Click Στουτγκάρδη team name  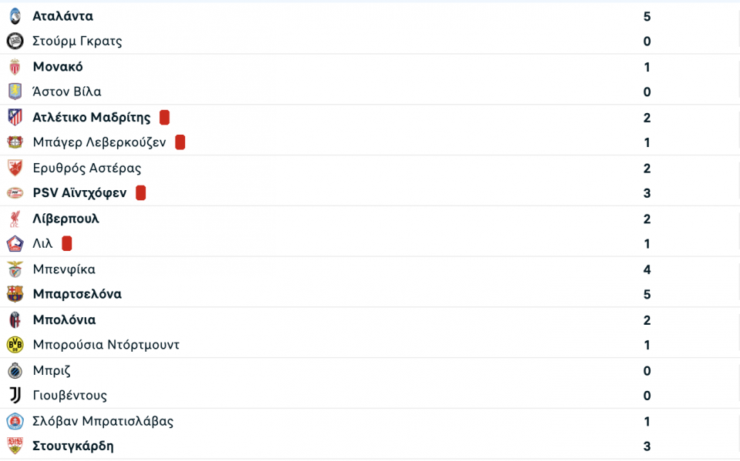click(72, 446)
